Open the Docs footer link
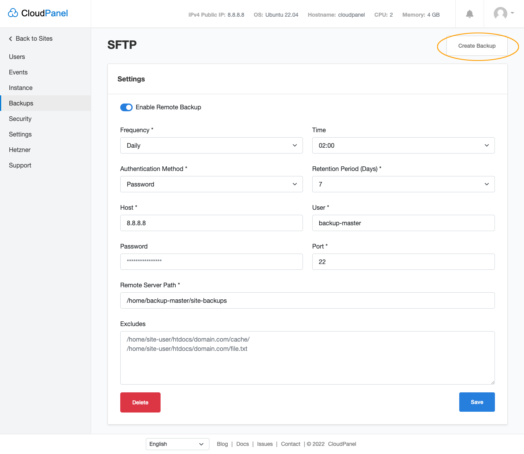Image resolution: width=524 pixels, height=454 pixels. [x=242, y=444]
